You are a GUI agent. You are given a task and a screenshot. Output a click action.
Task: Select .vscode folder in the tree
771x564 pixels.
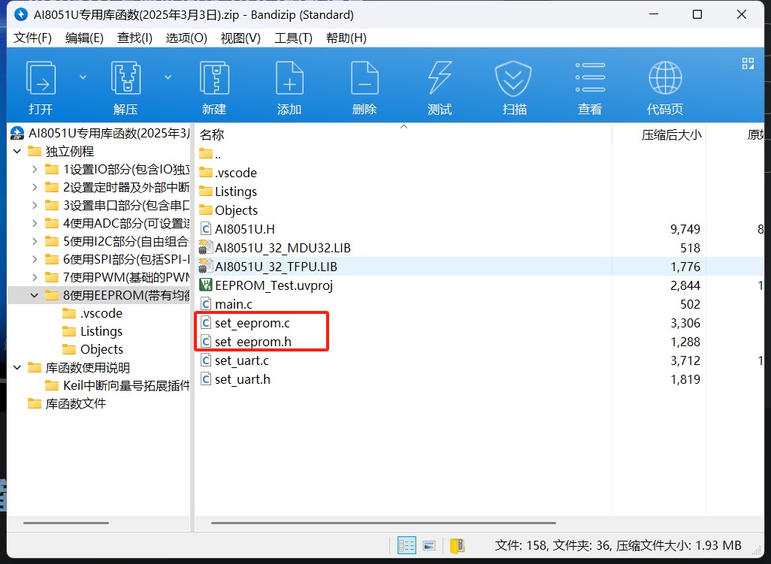pyautogui.click(x=92, y=313)
